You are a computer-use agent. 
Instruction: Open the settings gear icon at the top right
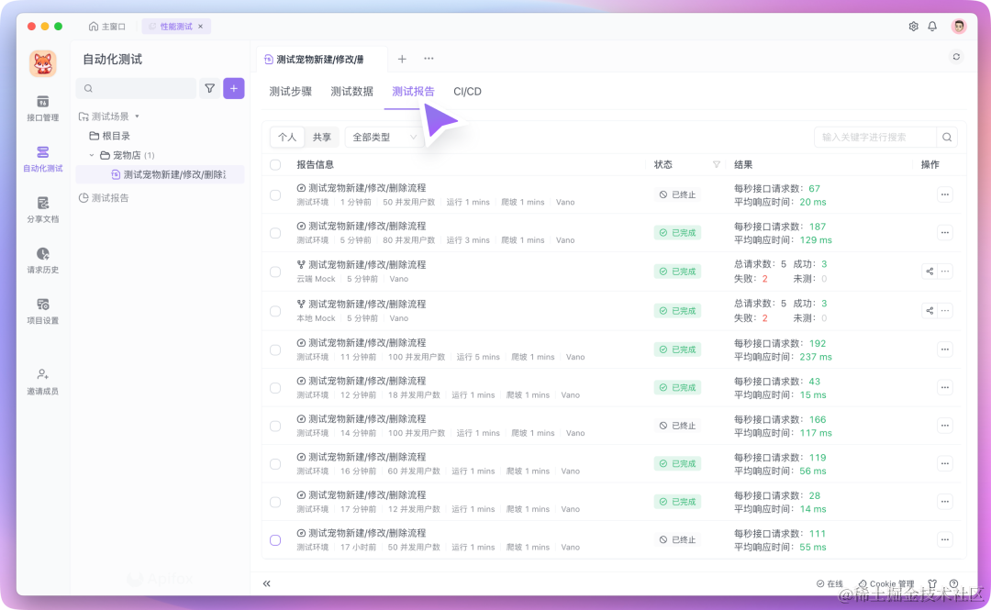(x=913, y=27)
